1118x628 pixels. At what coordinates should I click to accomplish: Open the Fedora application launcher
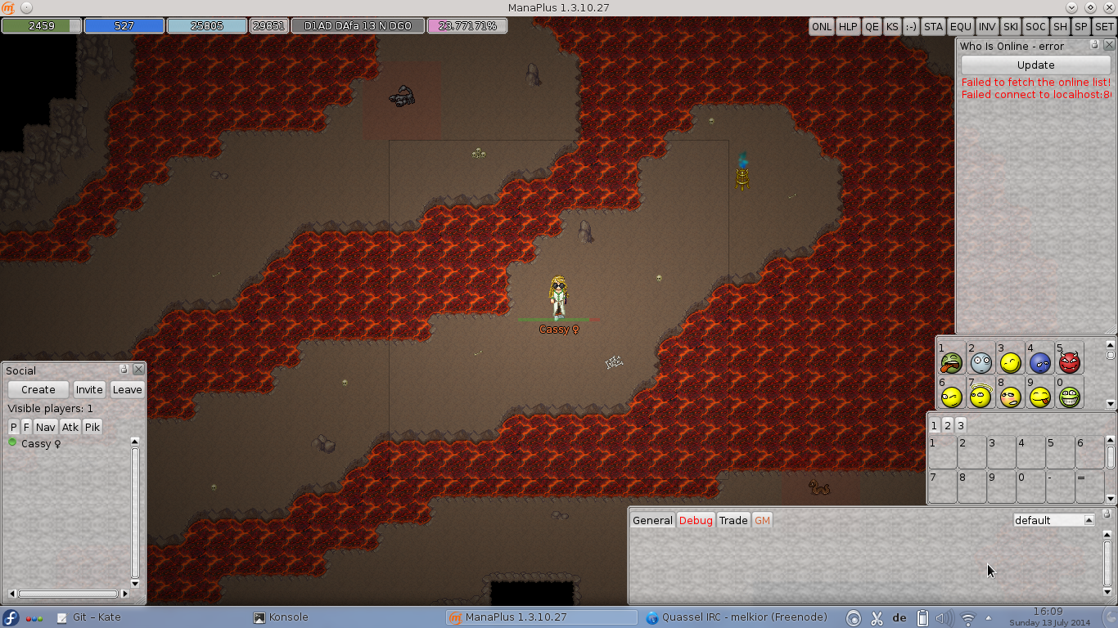pos(11,617)
